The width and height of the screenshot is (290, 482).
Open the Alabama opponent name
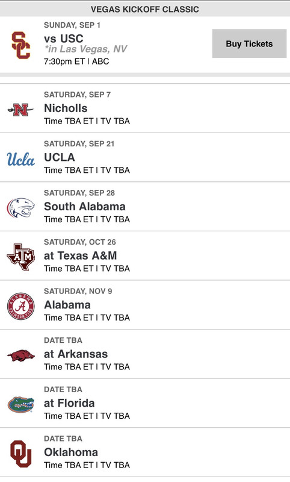click(67, 305)
